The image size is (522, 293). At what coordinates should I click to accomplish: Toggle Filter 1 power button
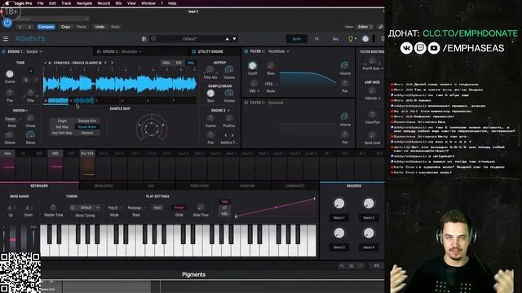246,51
